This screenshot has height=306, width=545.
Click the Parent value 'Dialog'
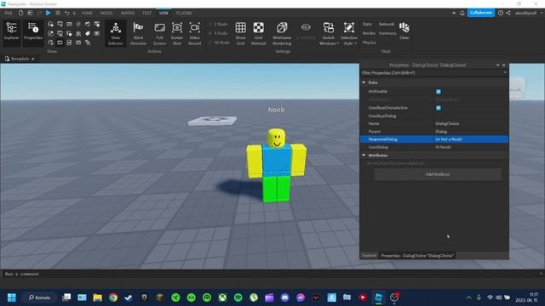[441, 132]
